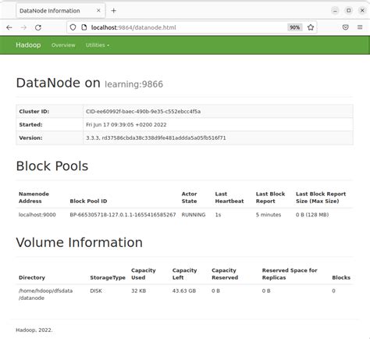Image resolution: width=370 pixels, height=339 pixels.
Task: Click the last heartbeat 1s value
Action: (x=218, y=215)
